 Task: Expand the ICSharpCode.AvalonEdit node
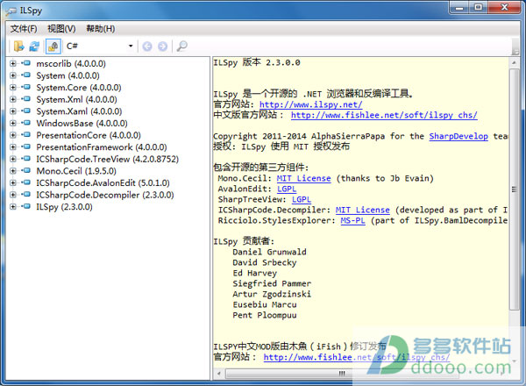coord(13,183)
